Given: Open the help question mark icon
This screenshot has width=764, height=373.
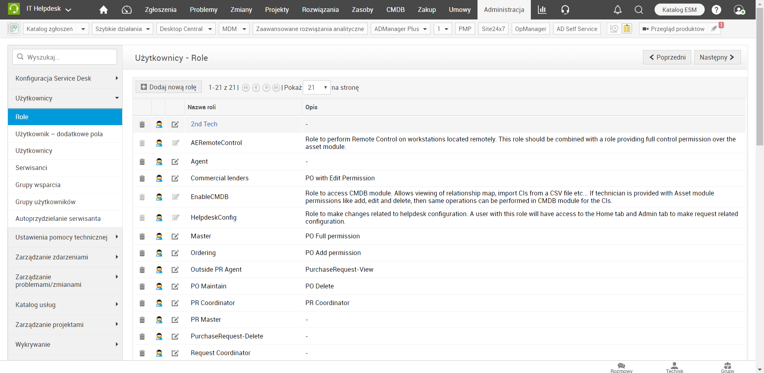Looking at the screenshot, I should 716,10.
